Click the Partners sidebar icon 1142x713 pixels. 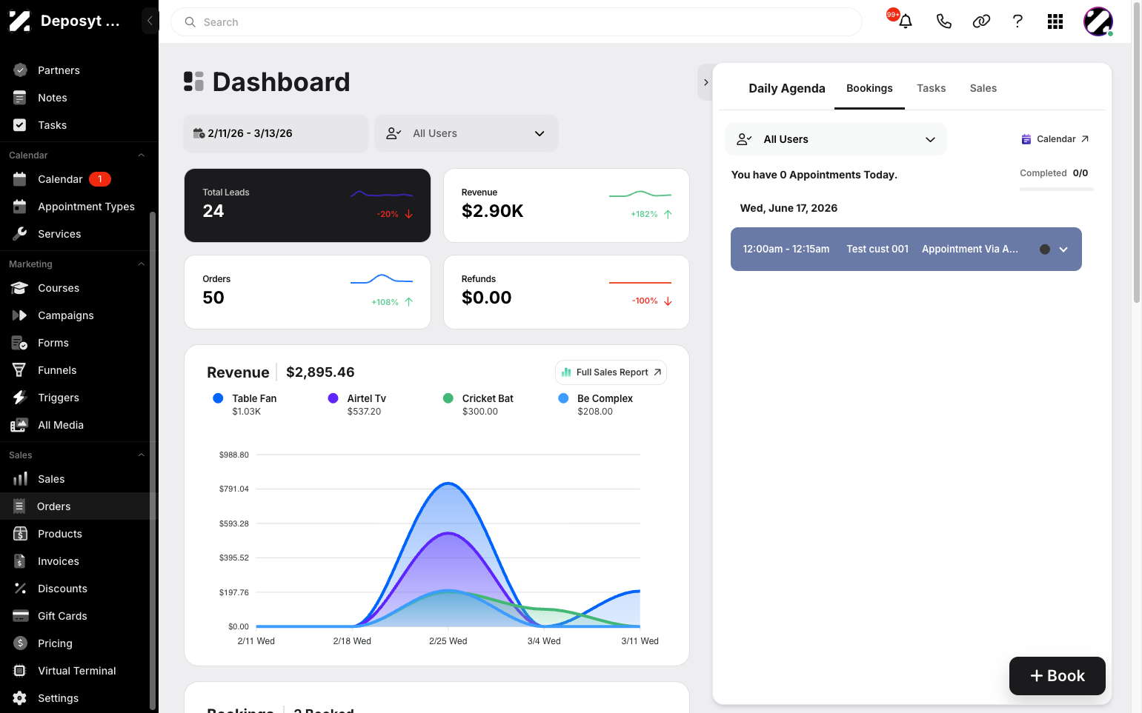tap(20, 70)
